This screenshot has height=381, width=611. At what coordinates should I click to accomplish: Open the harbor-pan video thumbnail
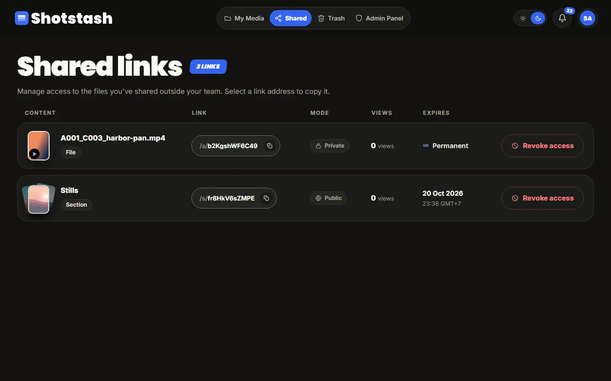pyautogui.click(x=39, y=146)
